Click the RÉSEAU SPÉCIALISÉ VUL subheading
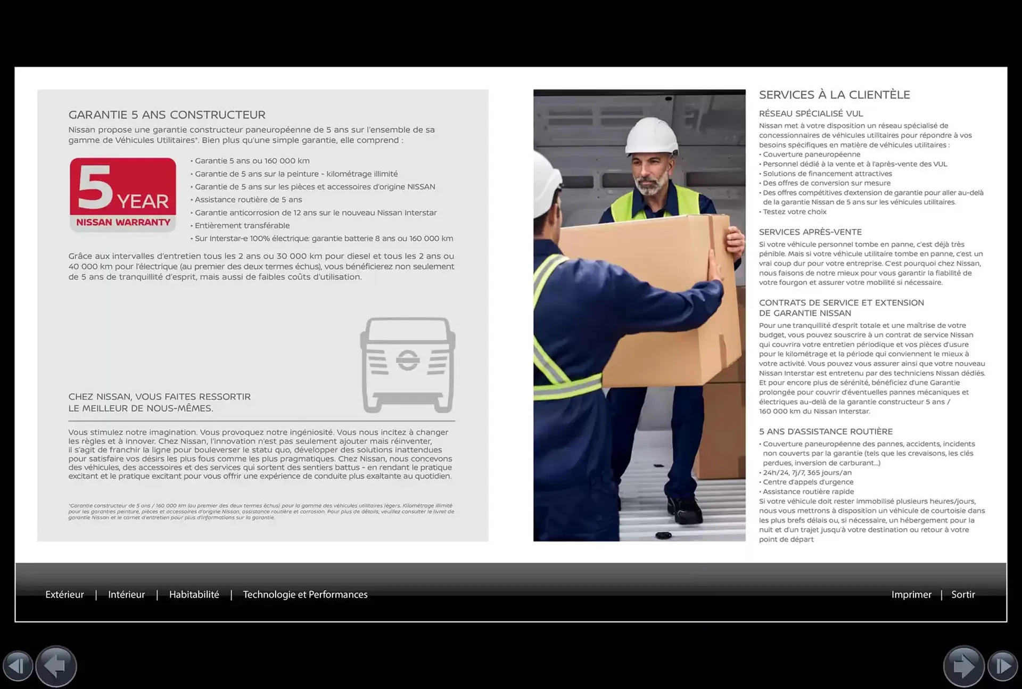The width and height of the screenshot is (1022, 689). click(811, 113)
